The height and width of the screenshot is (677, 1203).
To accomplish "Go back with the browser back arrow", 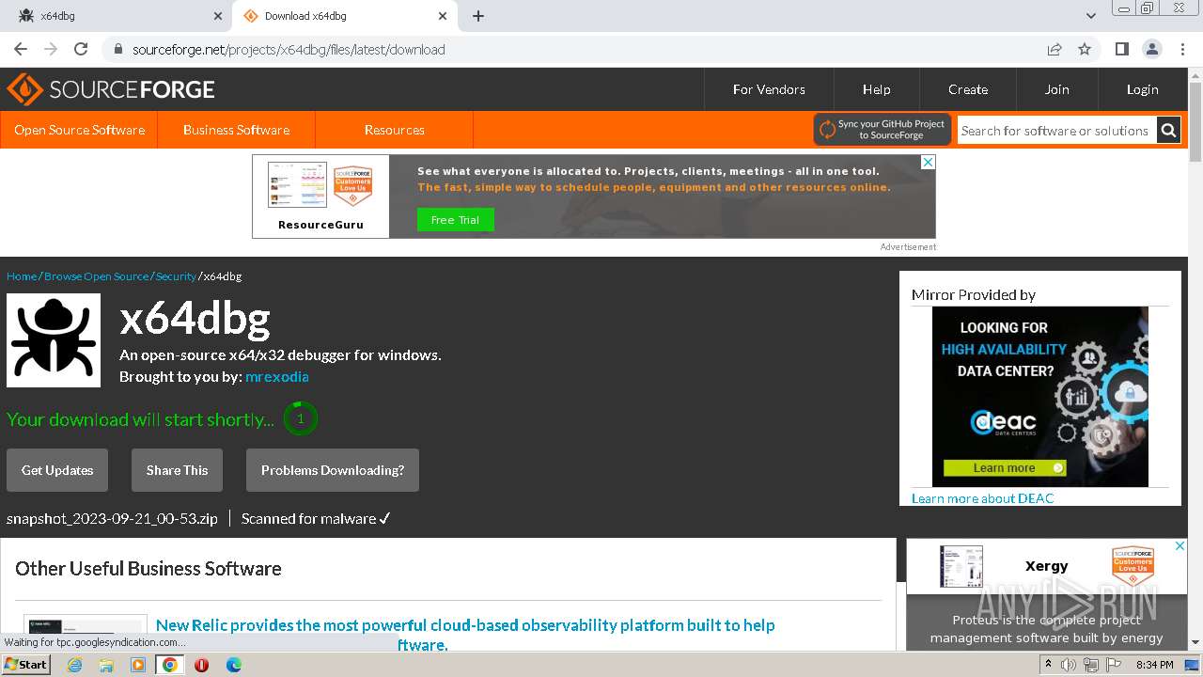I will point(21,49).
